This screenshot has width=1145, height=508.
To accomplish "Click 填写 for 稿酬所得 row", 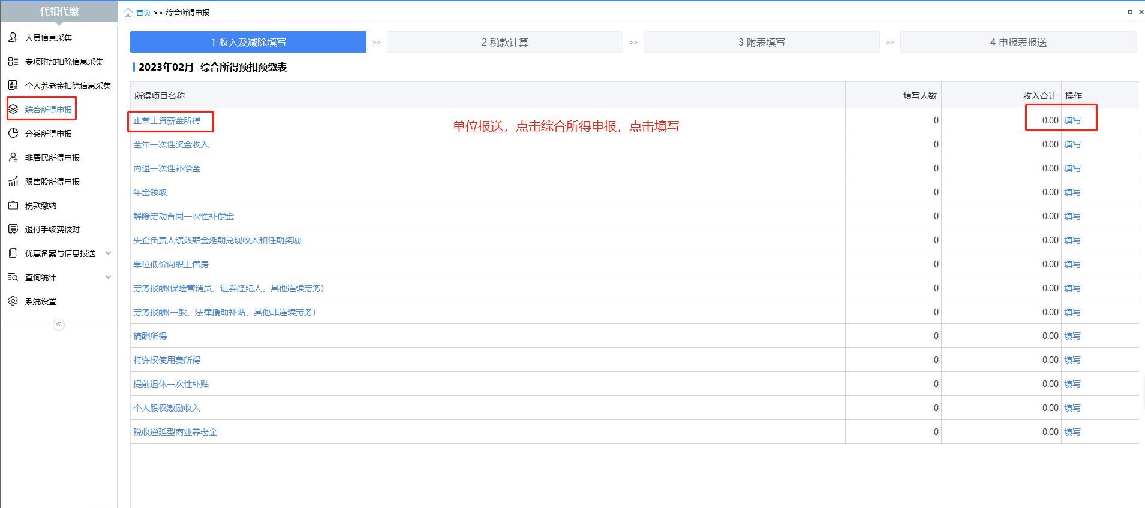I will coord(1072,336).
